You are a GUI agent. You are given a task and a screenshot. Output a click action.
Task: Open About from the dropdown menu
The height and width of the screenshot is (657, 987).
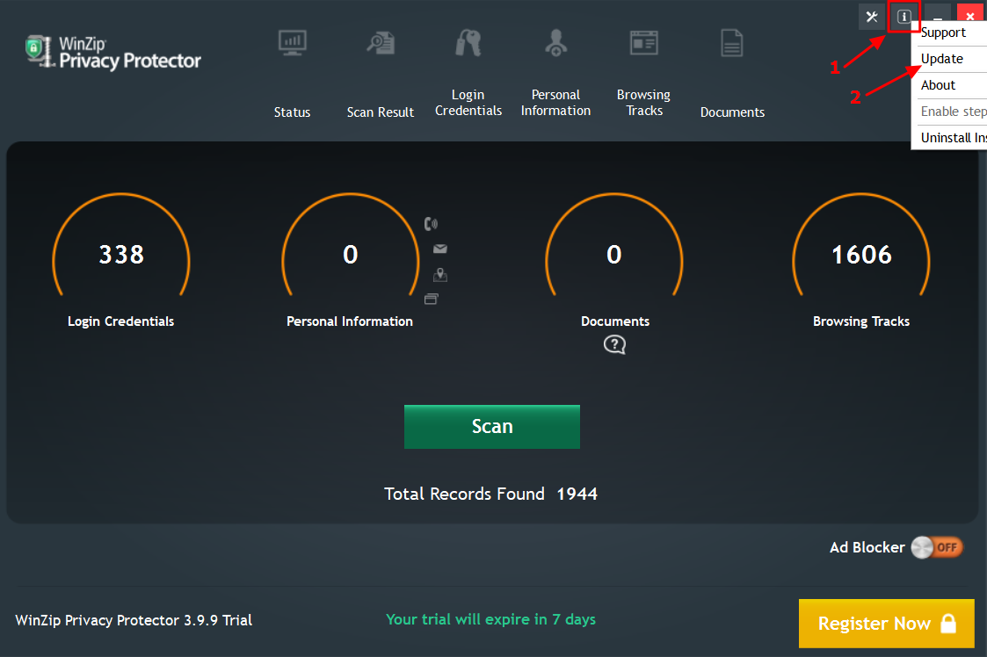tap(938, 85)
